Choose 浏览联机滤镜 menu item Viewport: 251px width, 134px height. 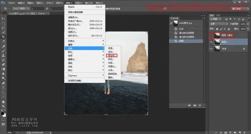click(x=85, y=80)
